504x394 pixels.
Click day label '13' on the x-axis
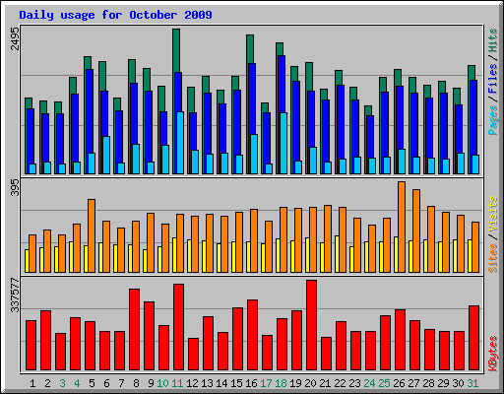(x=207, y=383)
